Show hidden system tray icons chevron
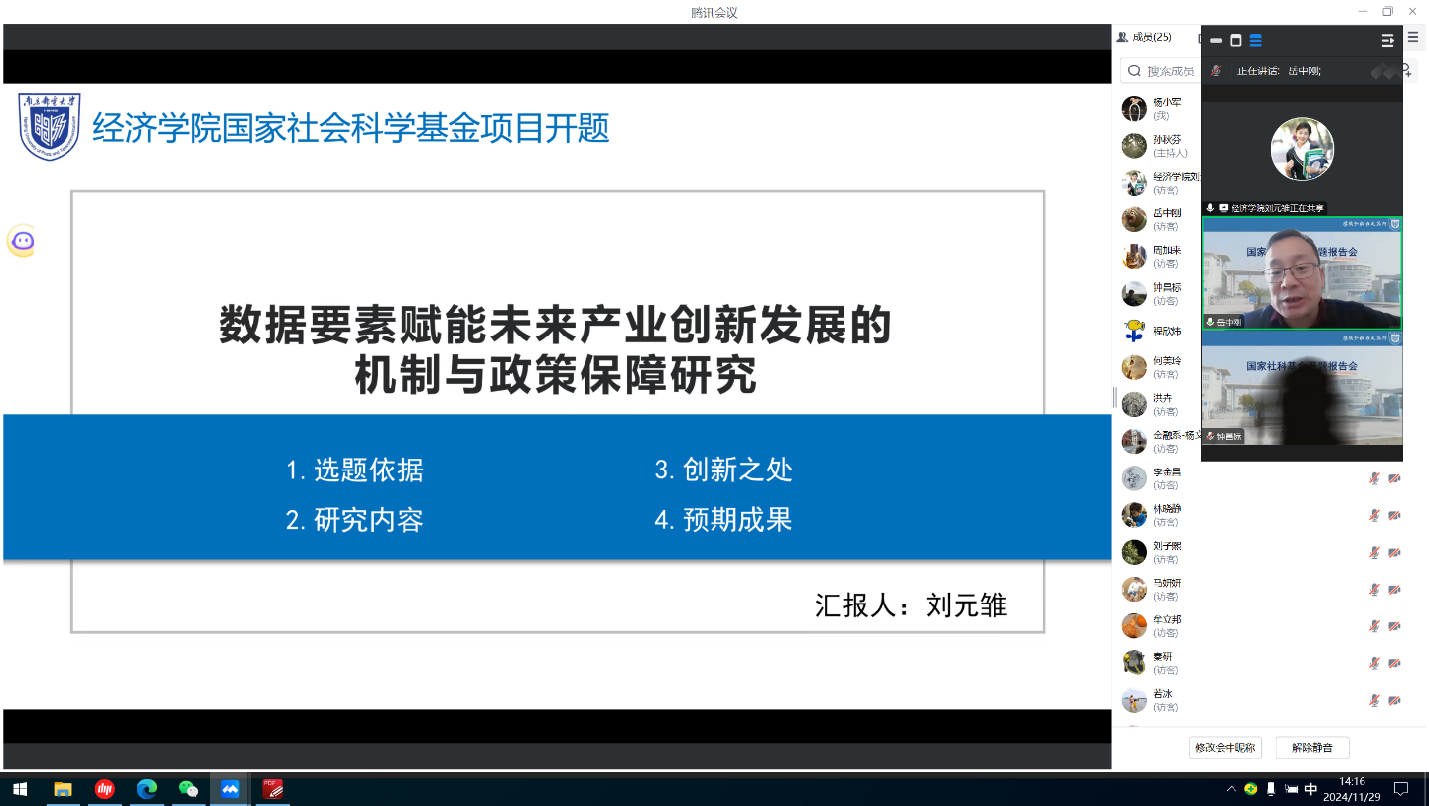 pyautogui.click(x=1232, y=789)
